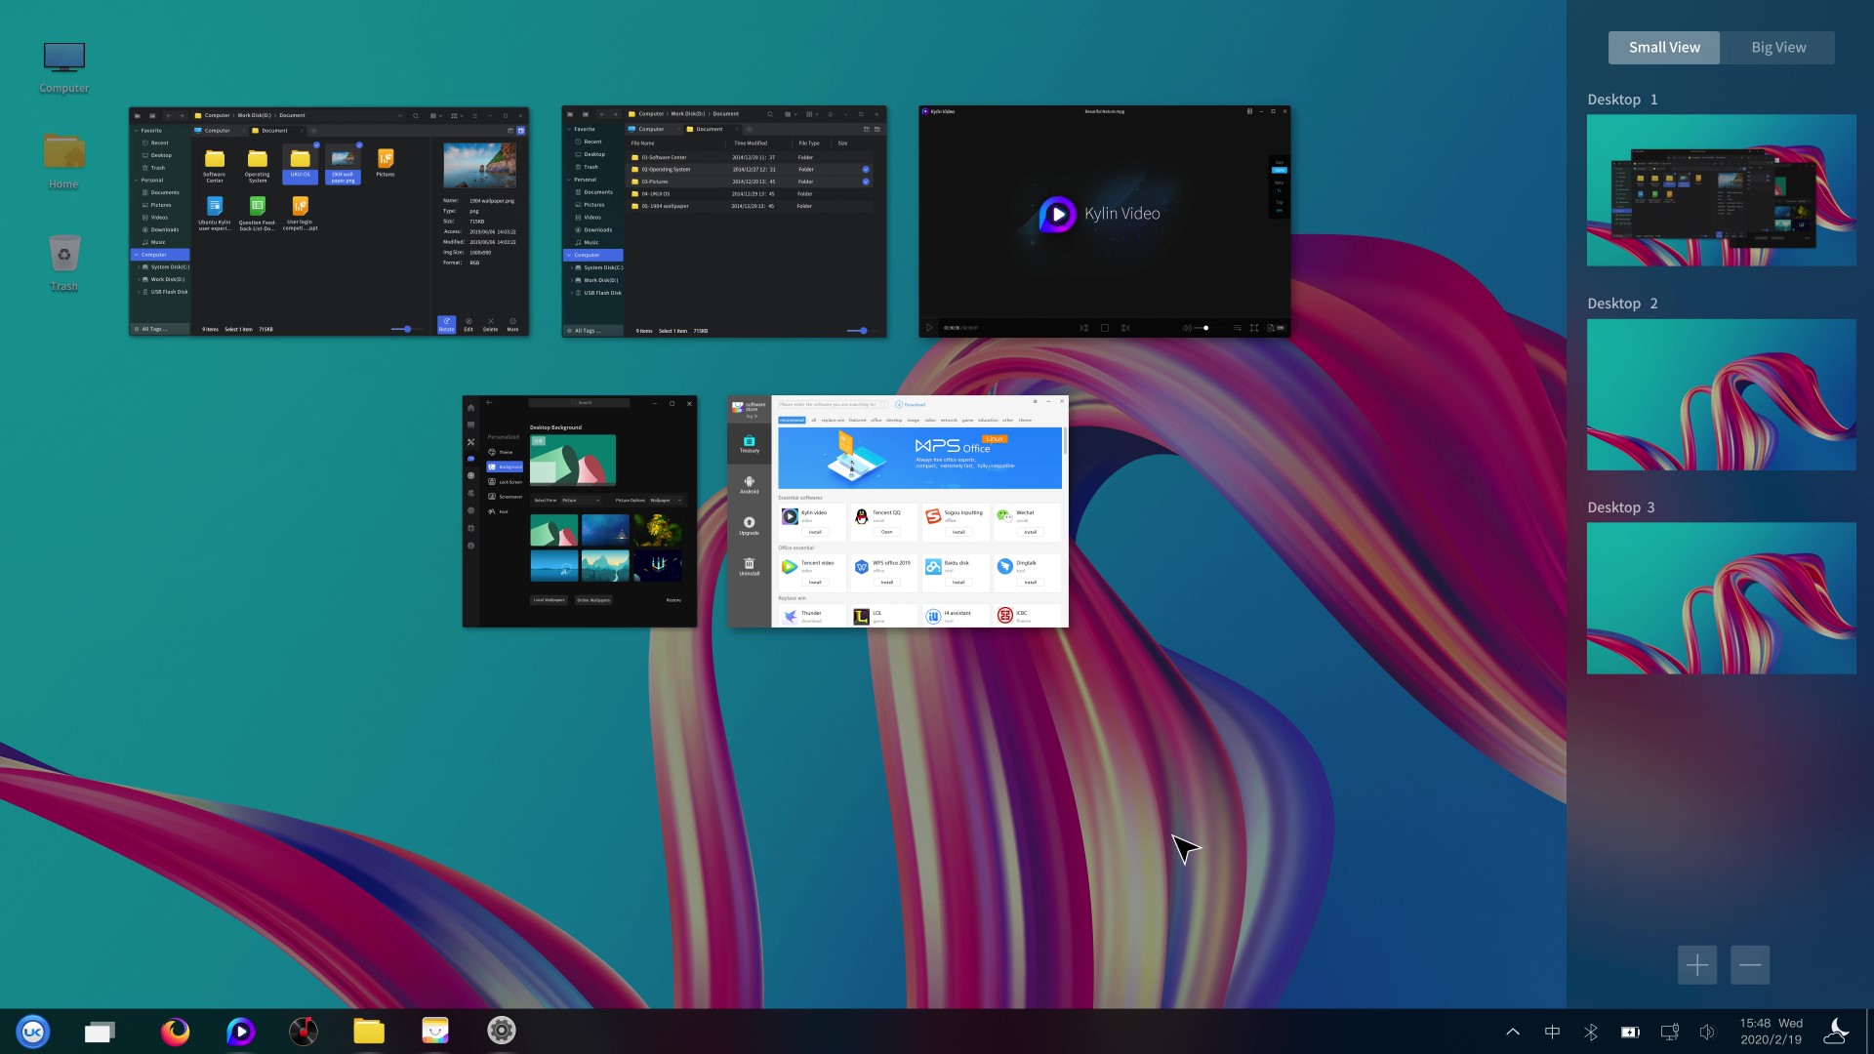Open Kylin Video from the taskbar
The height and width of the screenshot is (1054, 1874).
(x=240, y=1031)
